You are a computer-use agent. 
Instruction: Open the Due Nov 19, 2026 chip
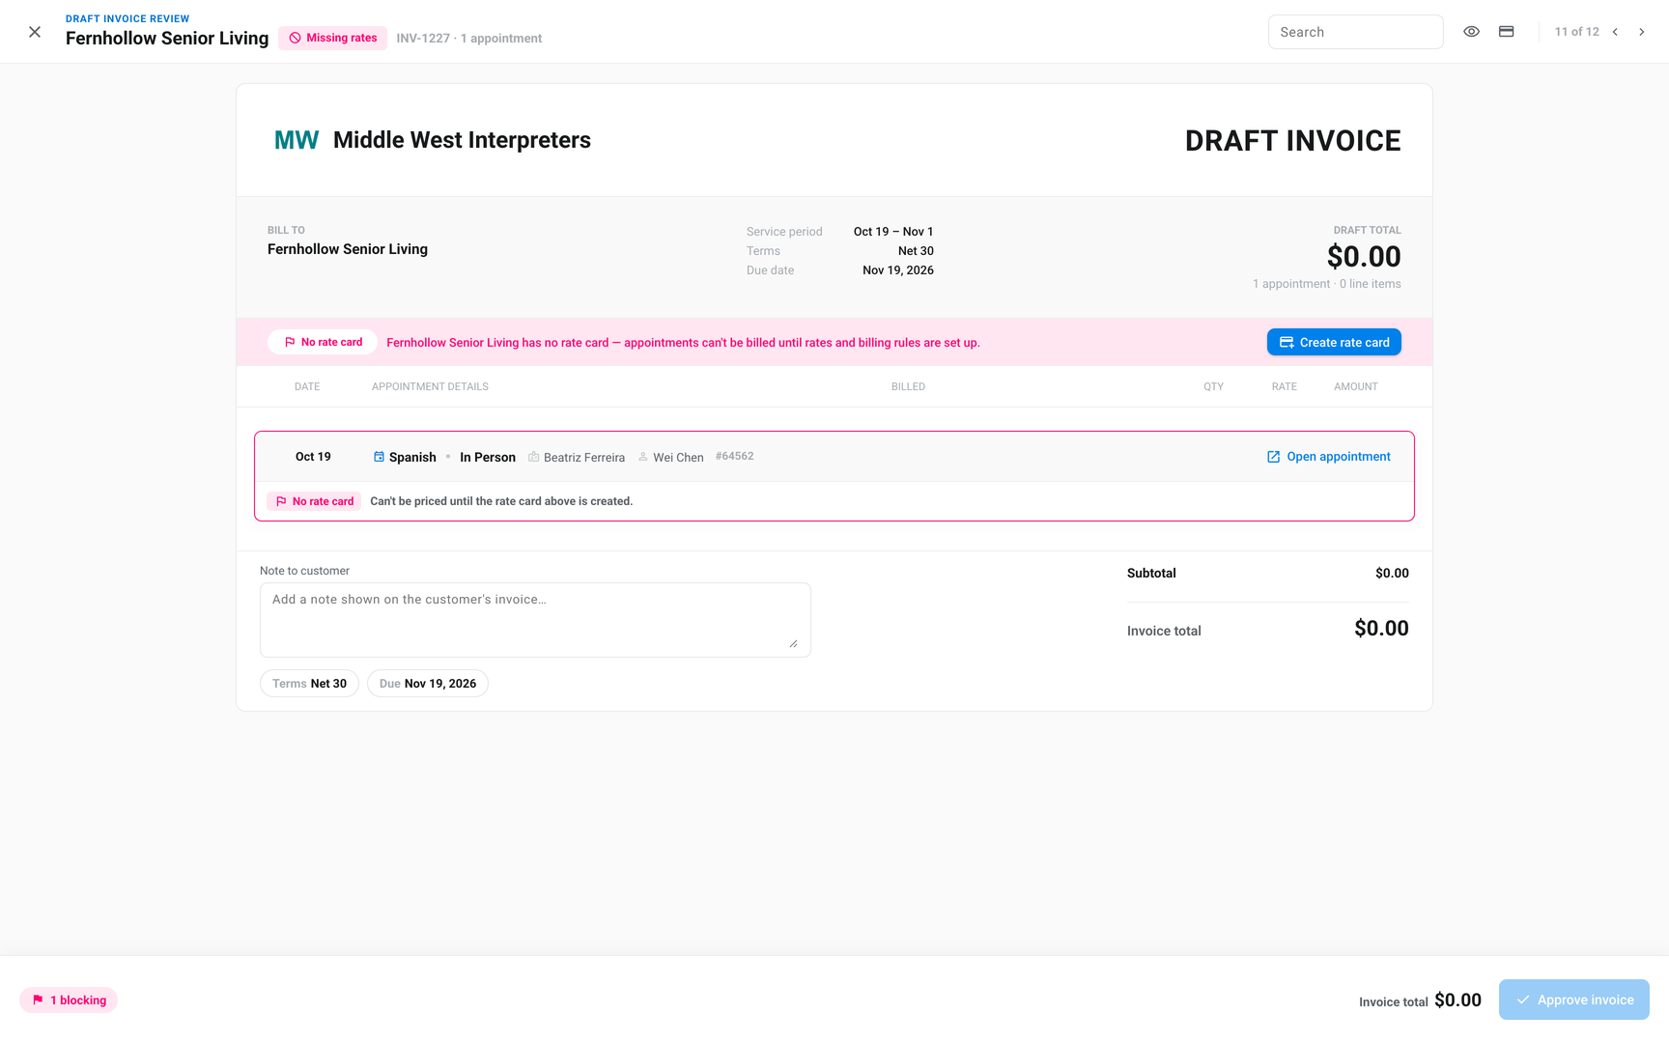coord(427,683)
